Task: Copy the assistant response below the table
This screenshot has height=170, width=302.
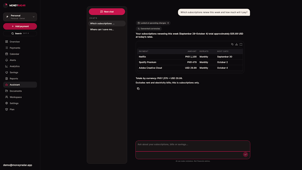Action: [138, 89]
